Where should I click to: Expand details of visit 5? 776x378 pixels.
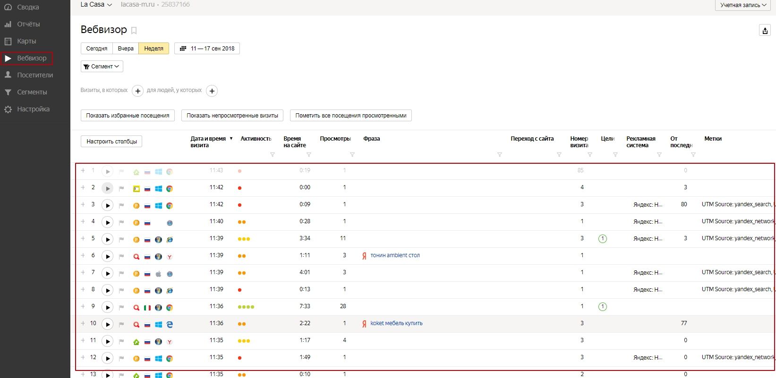(83, 238)
